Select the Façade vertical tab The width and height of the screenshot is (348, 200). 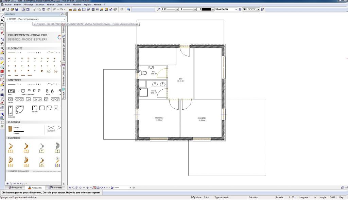pyautogui.click(x=64, y=94)
